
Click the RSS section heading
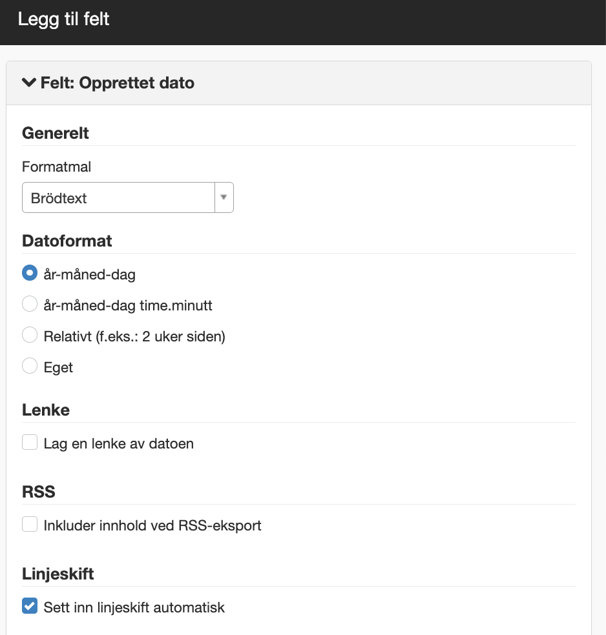(39, 492)
